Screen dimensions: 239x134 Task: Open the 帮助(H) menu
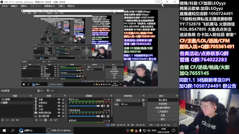click(x=71, y=6)
